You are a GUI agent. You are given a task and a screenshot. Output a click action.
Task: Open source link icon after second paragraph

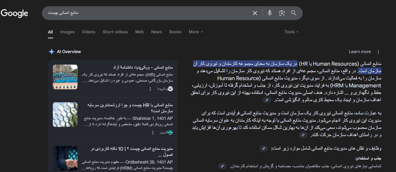pos(303,135)
